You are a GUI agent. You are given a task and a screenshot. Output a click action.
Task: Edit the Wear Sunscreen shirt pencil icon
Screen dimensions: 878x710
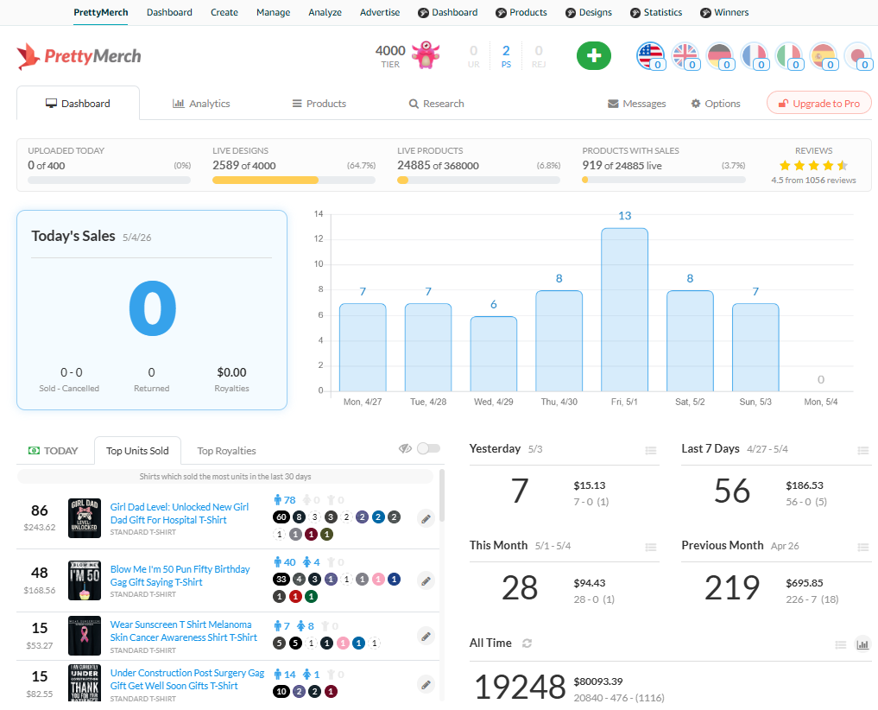[x=426, y=636]
